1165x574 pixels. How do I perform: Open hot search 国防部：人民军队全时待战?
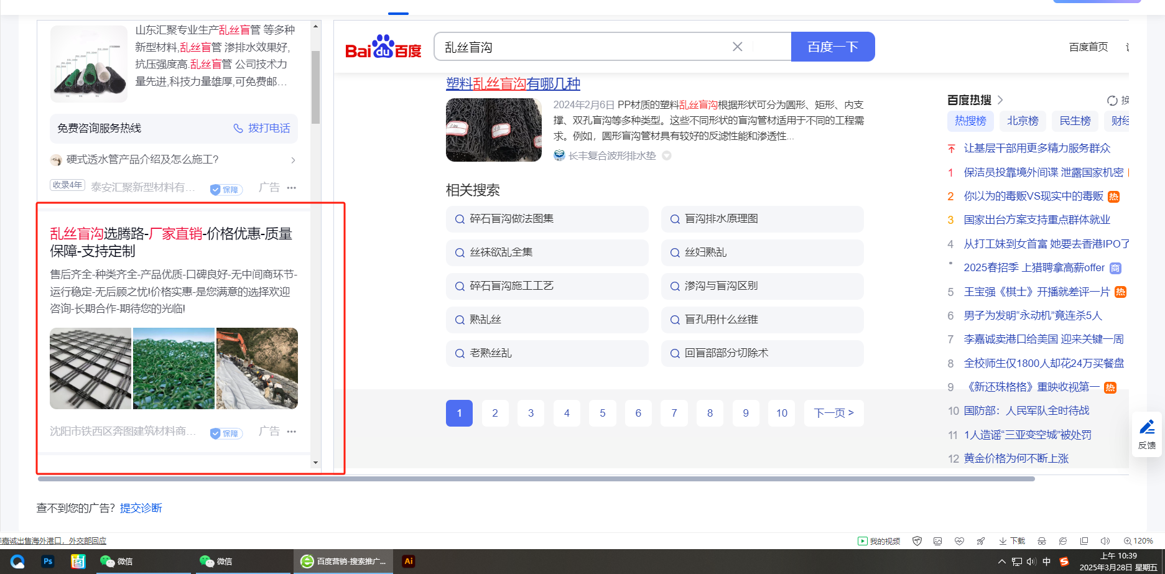tap(1027, 410)
